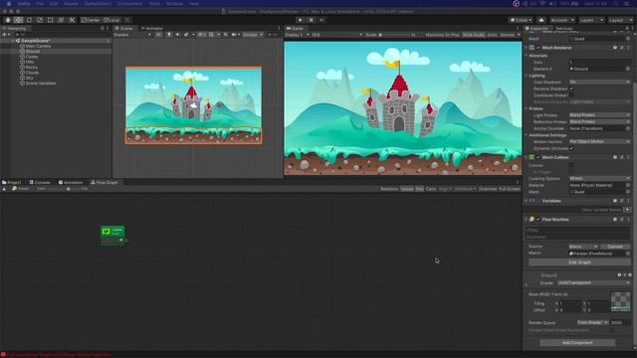Toggle scene audio speaker icon
Viewport: 637px width, 358px height.
pyautogui.click(x=177, y=35)
